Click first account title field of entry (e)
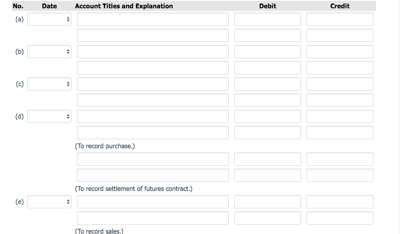 coord(152,202)
